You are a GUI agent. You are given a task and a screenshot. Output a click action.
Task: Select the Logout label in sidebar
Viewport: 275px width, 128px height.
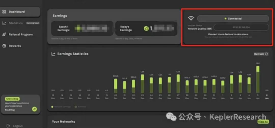pos(18,126)
